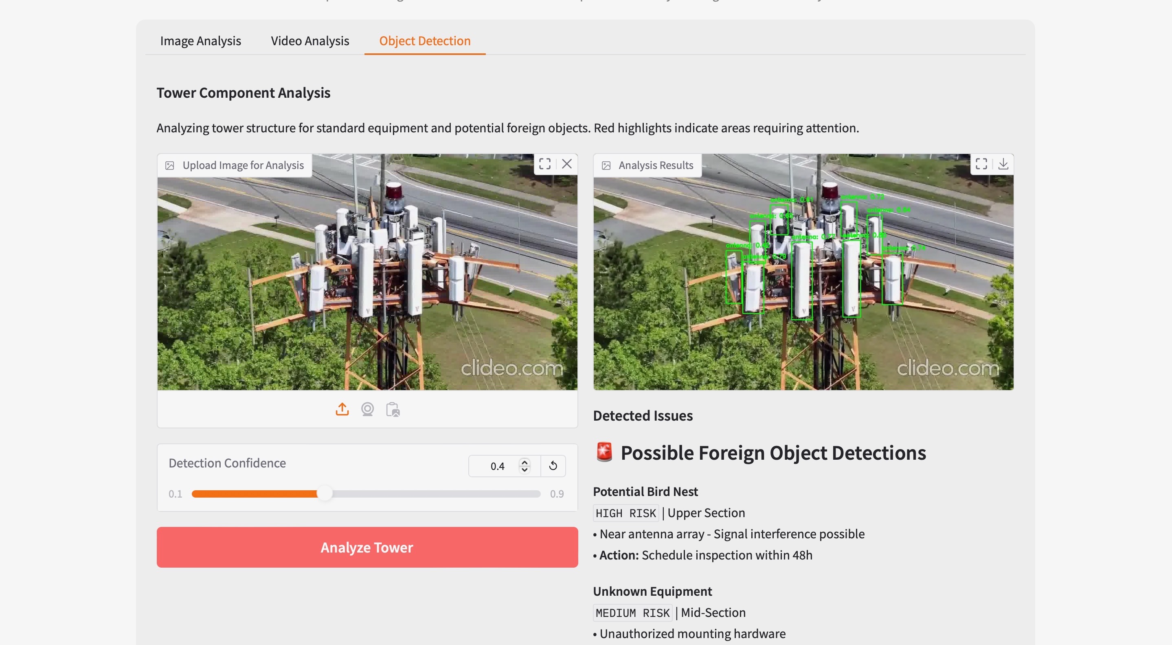Click the Detection Confidence slider handle

[325, 494]
